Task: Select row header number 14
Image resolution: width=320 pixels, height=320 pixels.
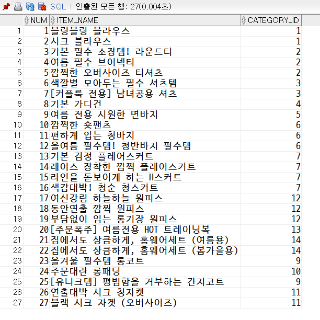Action: [12, 167]
